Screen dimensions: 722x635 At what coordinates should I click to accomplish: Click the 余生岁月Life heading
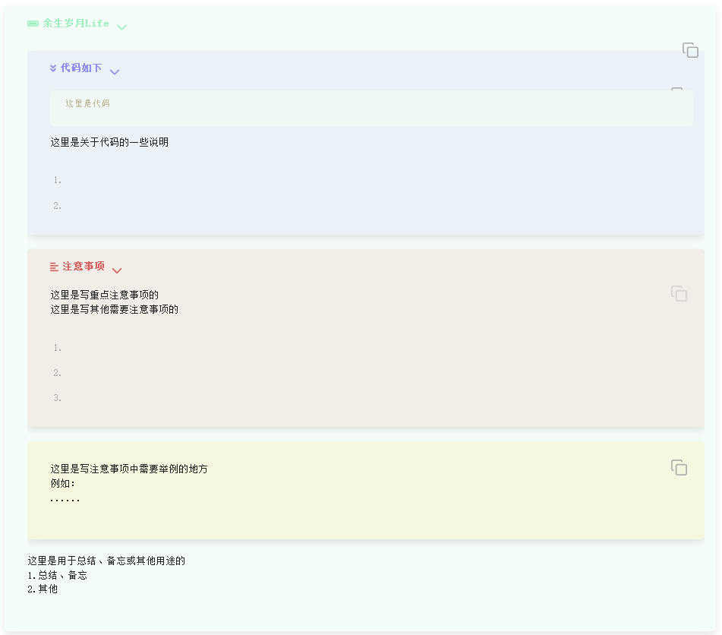[x=76, y=24]
